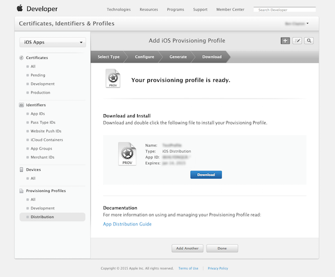Viewport: 335px width, 277px height.
Task: Go to the Select Type step
Action: 109,57
